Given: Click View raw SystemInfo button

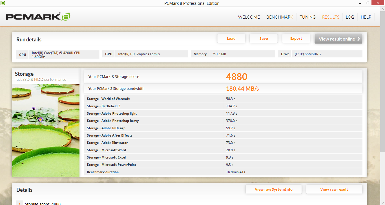Looking at the screenshot, I should point(274,190).
